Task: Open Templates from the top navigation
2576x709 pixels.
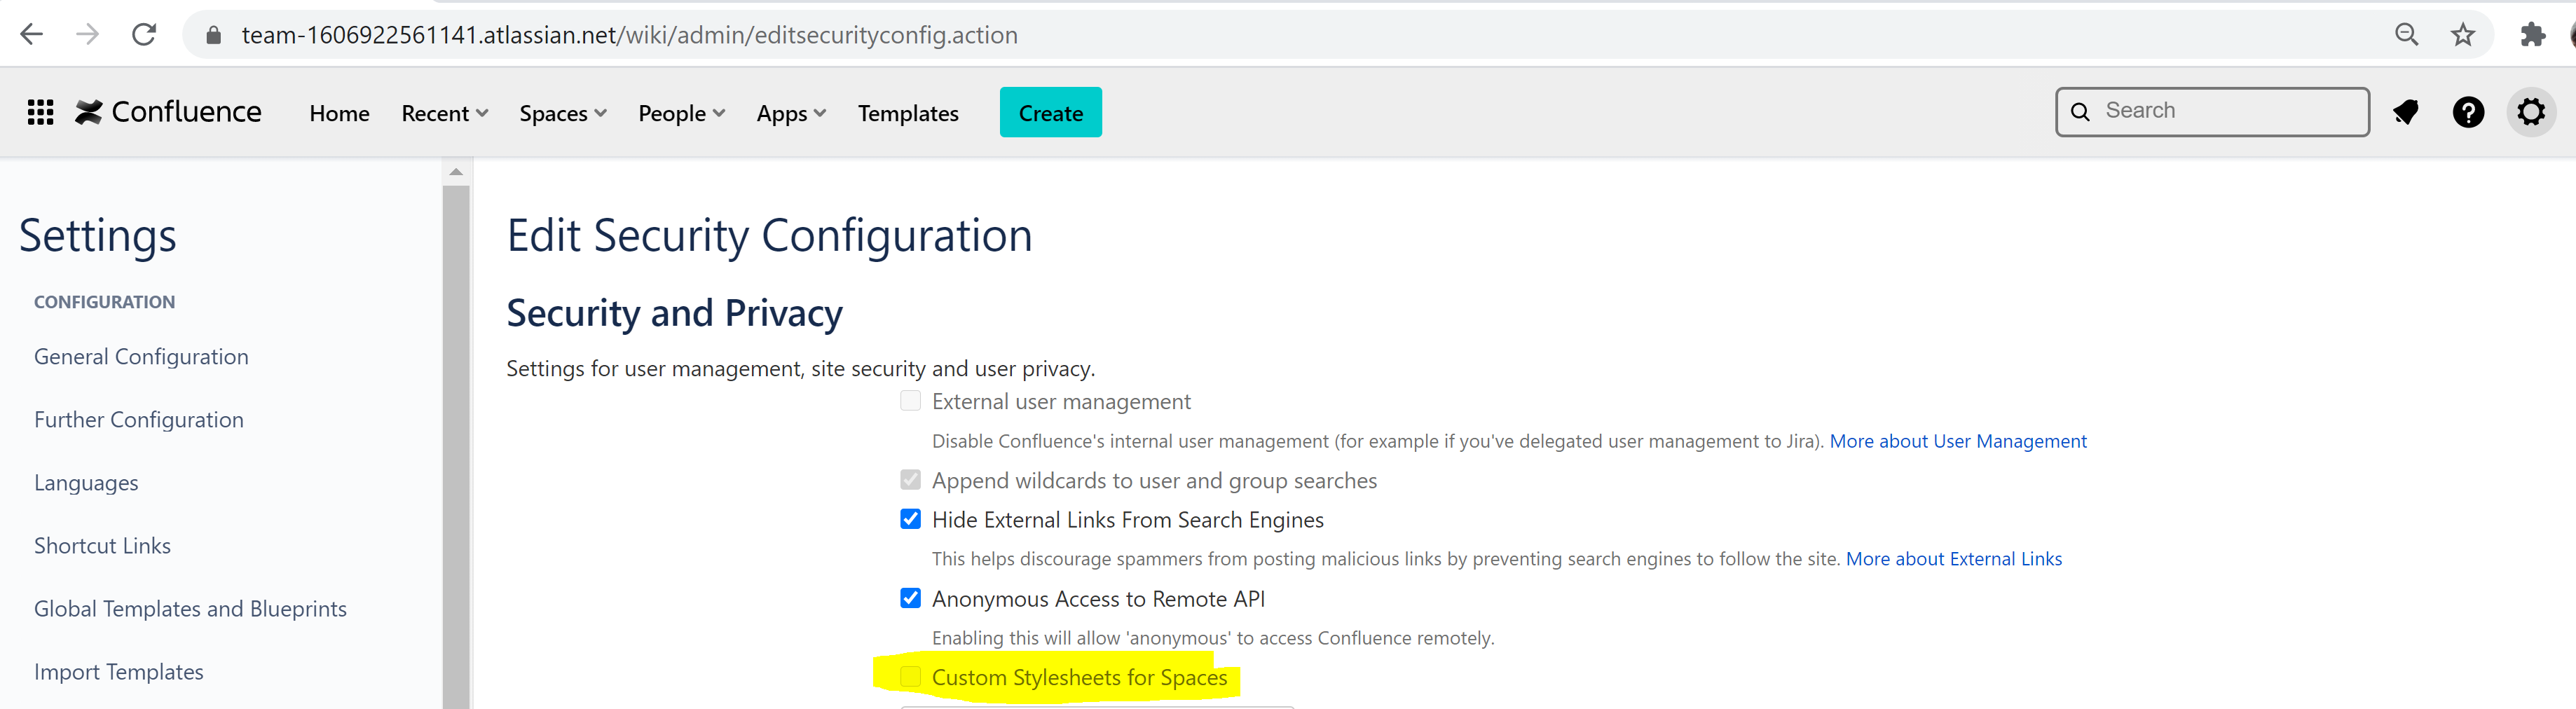Action: click(x=908, y=113)
